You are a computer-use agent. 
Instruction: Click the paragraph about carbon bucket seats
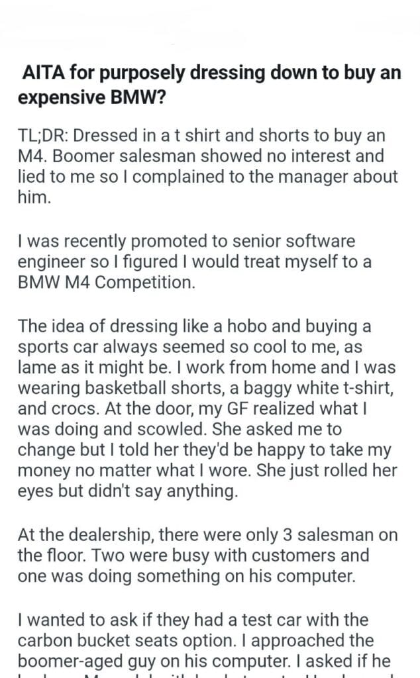tap(199, 642)
